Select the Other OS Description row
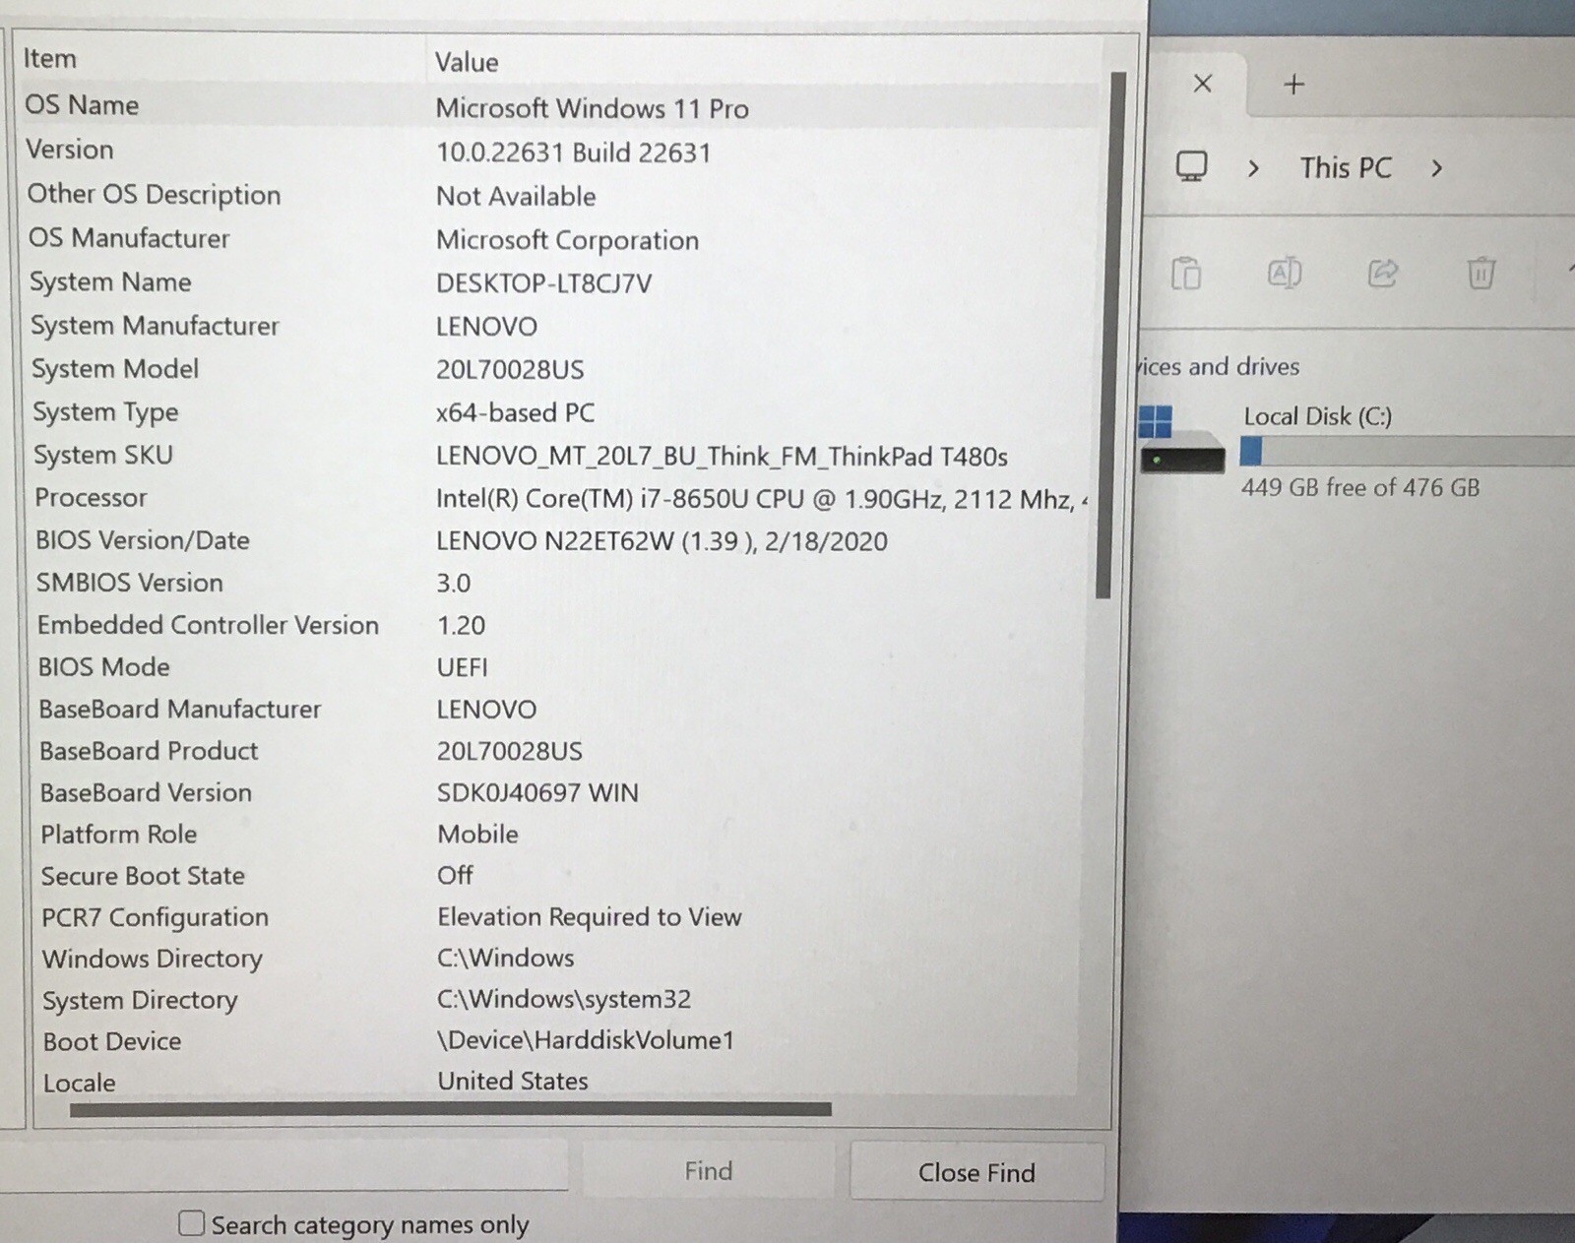 coord(557,195)
